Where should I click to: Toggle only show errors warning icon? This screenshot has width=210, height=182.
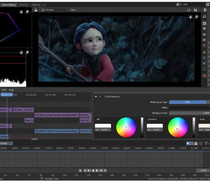(x=196, y=143)
